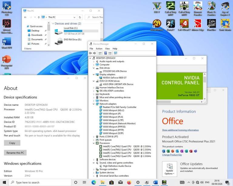Select the NVIDIA GeForce 9800 GT device
Viewport: 233px width, 186px height.
[x=115, y=78]
